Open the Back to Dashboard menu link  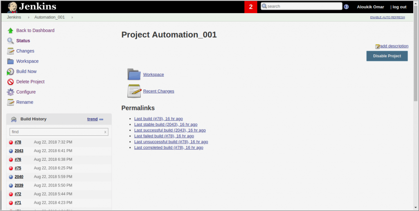tap(35, 30)
